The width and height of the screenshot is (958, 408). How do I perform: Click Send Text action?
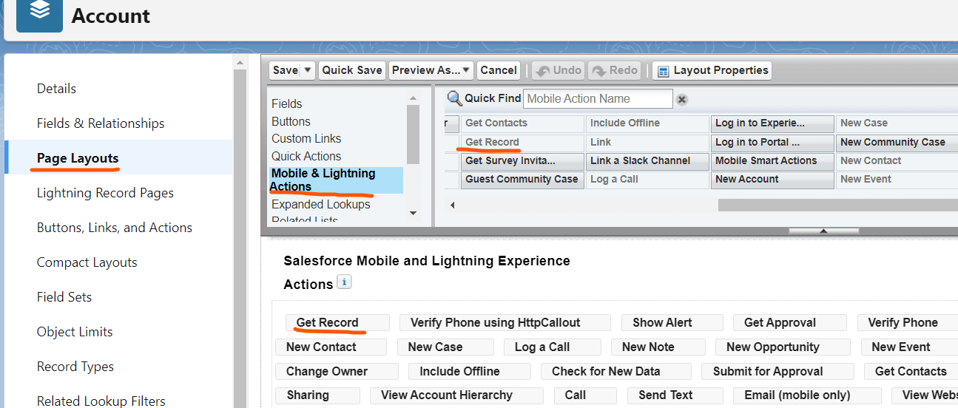coord(675,395)
